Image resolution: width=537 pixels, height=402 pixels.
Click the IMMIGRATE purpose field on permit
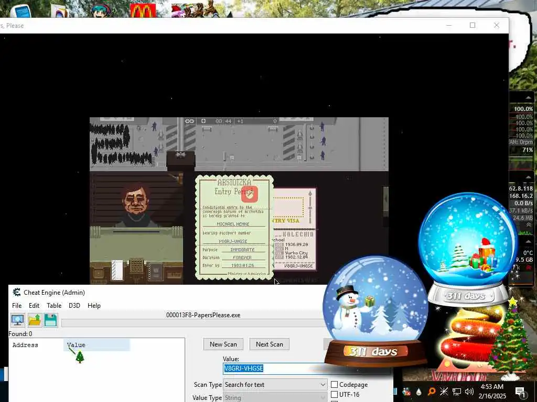click(x=242, y=250)
